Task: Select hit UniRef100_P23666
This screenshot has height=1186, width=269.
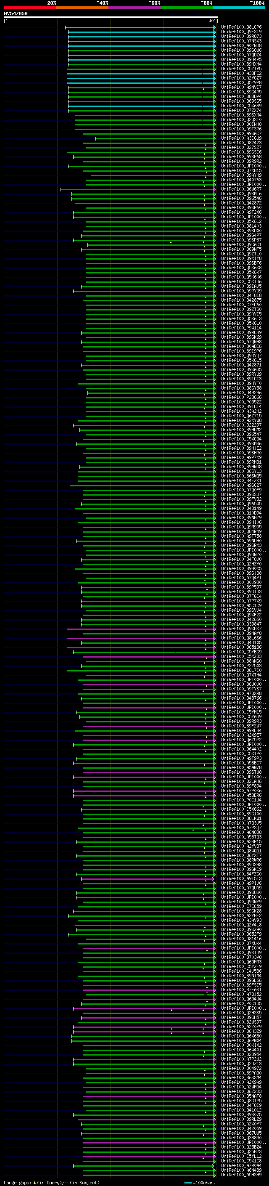Action: (x=241, y=397)
